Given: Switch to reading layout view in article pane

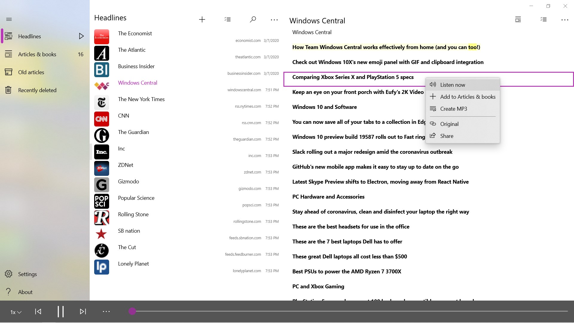Looking at the screenshot, I should (x=518, y=19).
